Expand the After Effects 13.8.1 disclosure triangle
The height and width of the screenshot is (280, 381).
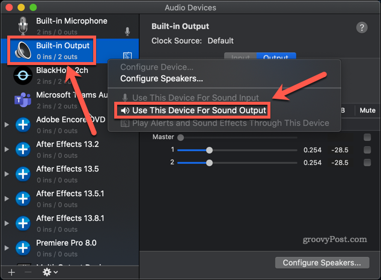coord(7,223)
